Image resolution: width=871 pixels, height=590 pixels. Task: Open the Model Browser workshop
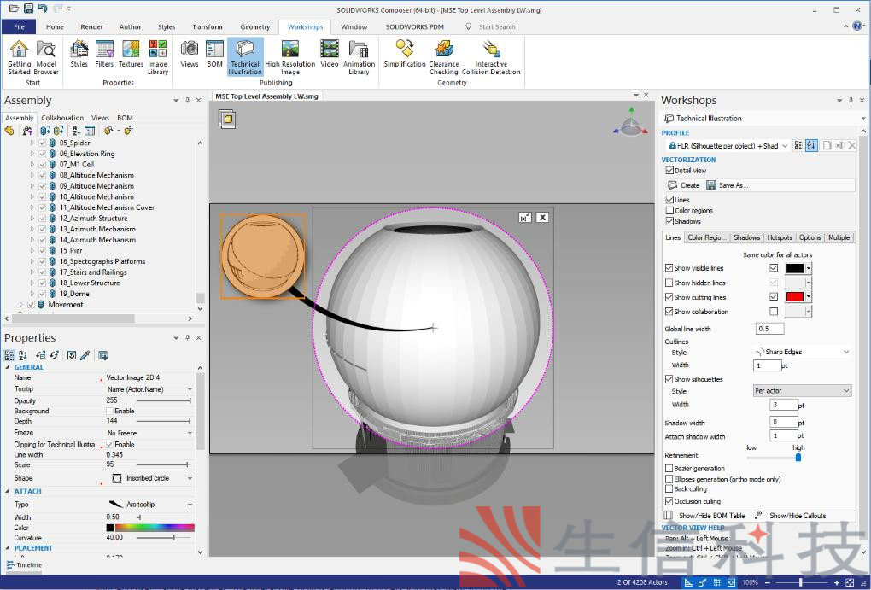coord(46,57)
